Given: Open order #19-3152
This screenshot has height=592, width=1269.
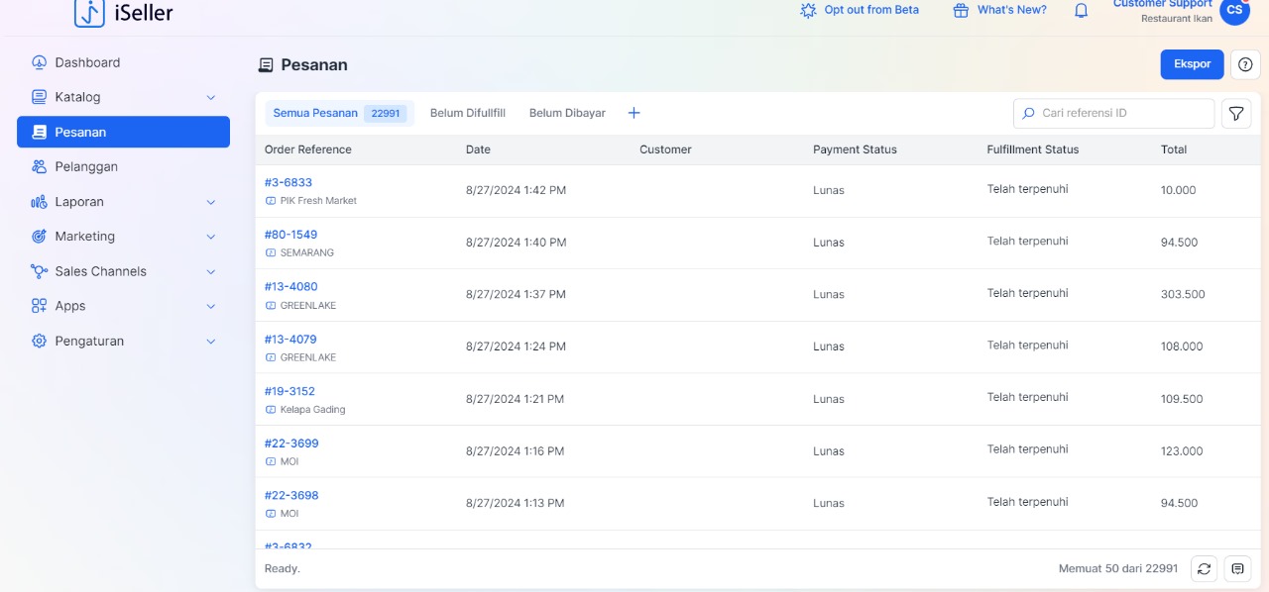Looking at the screenshot, I should (289, 391).
